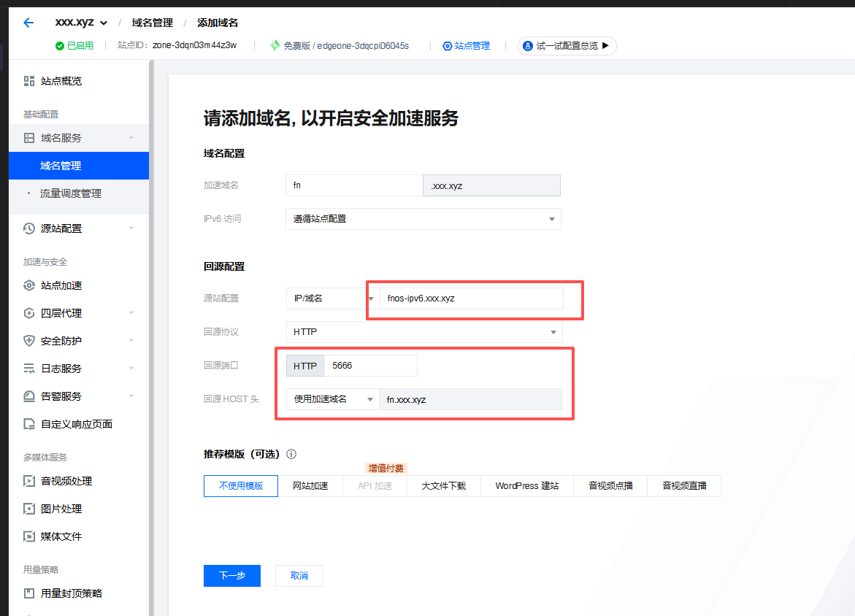
Task: Click the sidebar vertical scrollbar
Action: pyautogui.click(x=151, y=338)
